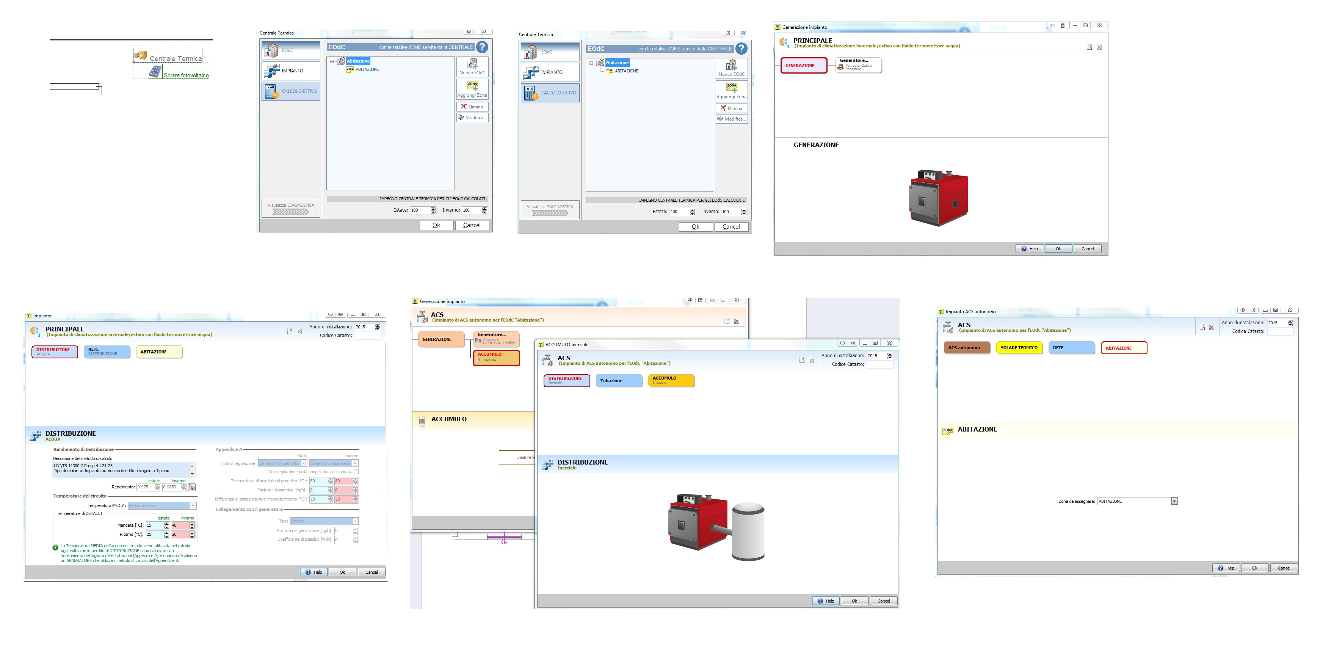Click the Centrale Termica boiler icon
The width and height of the screenshot is (1323, 656).
[x=141, y=55]
